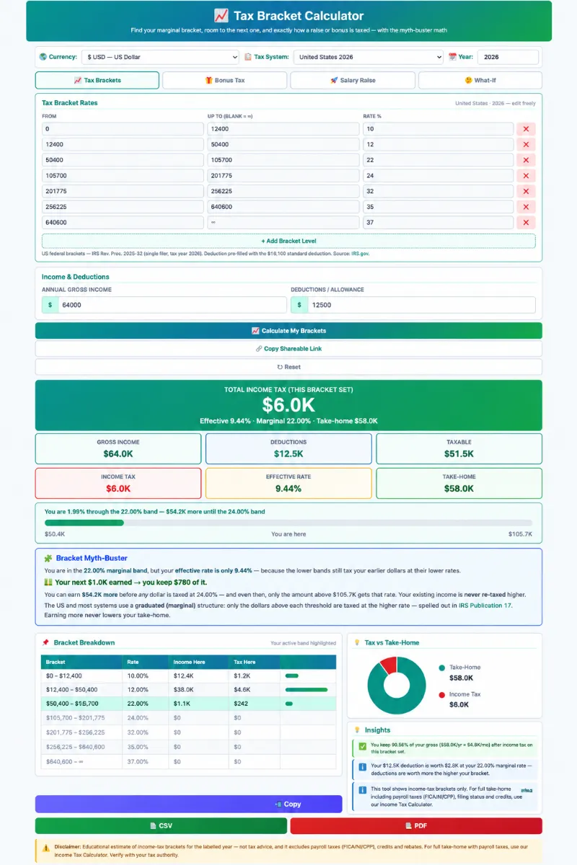Click the chart icon in page title
577x865 pixels.
(221, 16)
